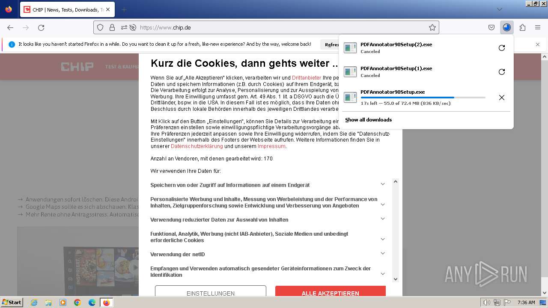
Task: Click the forward navigation arrow
Action: [26, 27]
